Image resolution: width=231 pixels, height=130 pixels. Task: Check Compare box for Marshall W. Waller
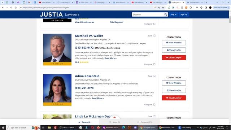(x=154, y=64)
